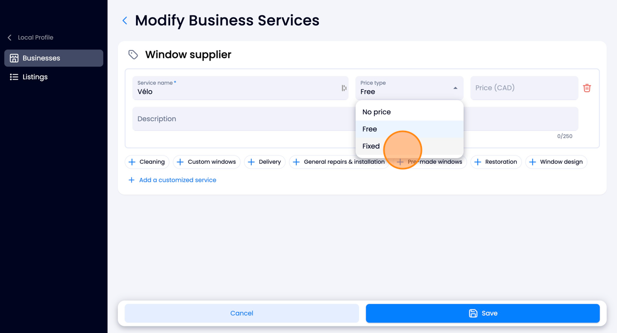Add the Custom windows service chip
The width and height of the screenshot is (617, 333).
click(x=207, y=162)
